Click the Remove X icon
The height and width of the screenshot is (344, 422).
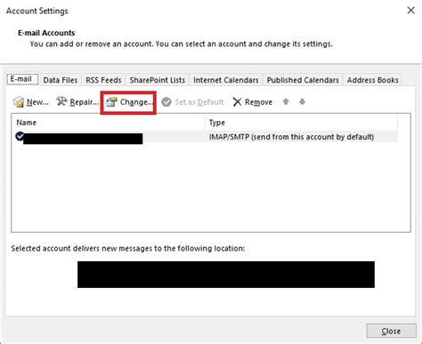click(x=237, y=102)
